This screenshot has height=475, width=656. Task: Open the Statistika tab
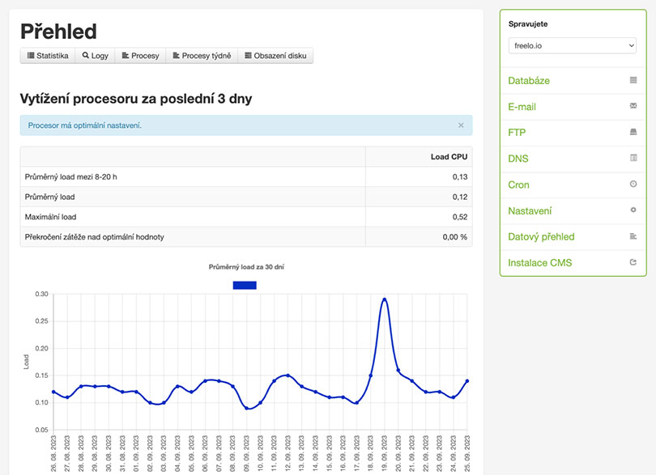tap(48, 56)
